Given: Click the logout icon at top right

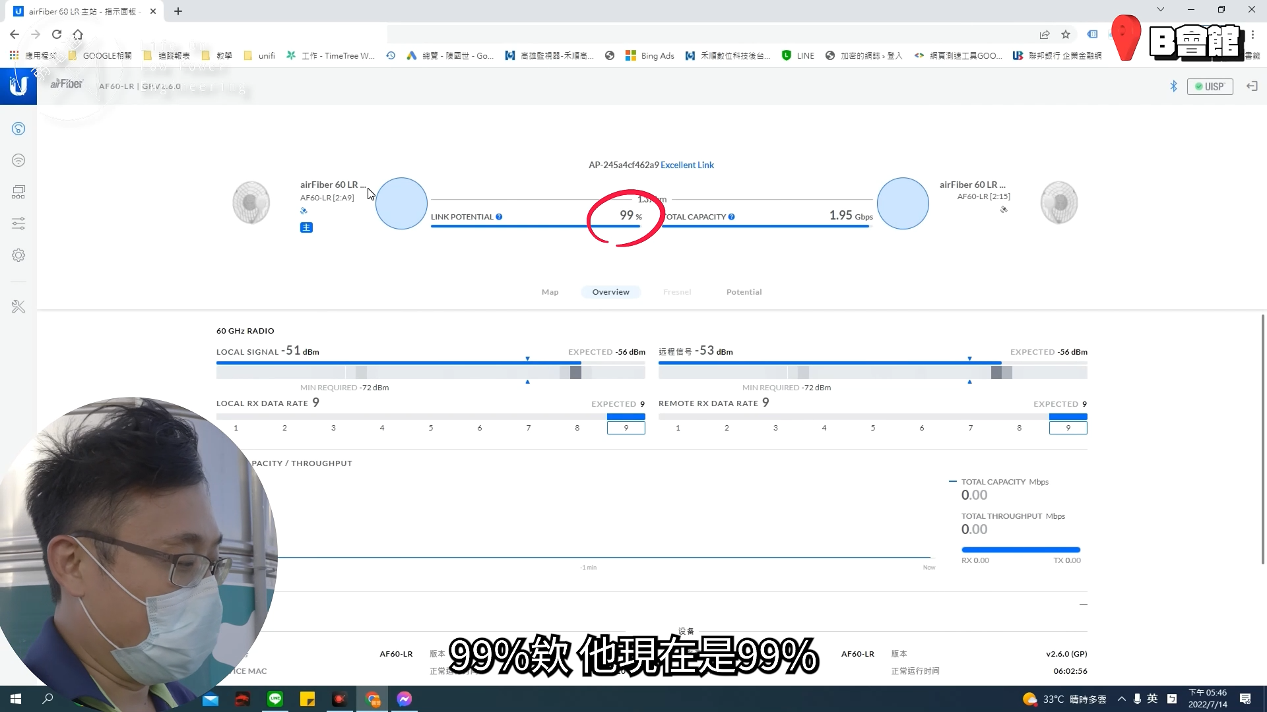Looking at the screenshot, I should click(x=1252, y=86).
